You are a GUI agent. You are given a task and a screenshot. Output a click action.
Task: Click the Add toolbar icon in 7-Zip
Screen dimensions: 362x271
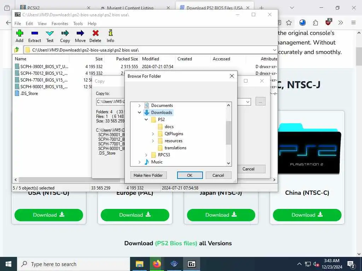[19, 36]
